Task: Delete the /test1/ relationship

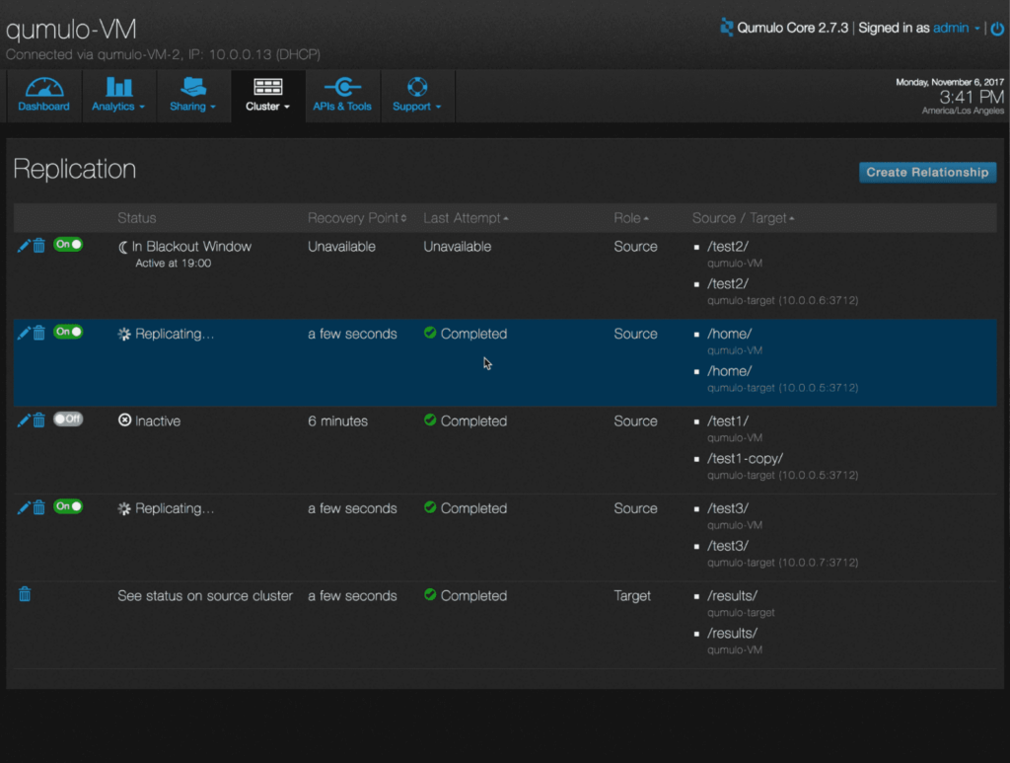Action: 39,420
